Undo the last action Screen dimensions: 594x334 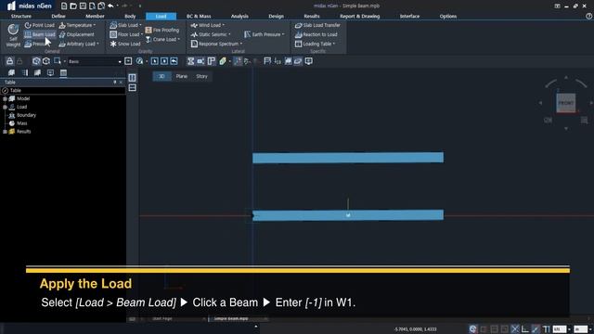tap(110, 6)
